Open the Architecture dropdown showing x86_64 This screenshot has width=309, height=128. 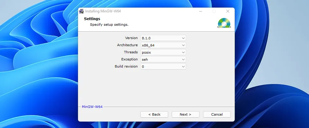[x=163, y=45]
